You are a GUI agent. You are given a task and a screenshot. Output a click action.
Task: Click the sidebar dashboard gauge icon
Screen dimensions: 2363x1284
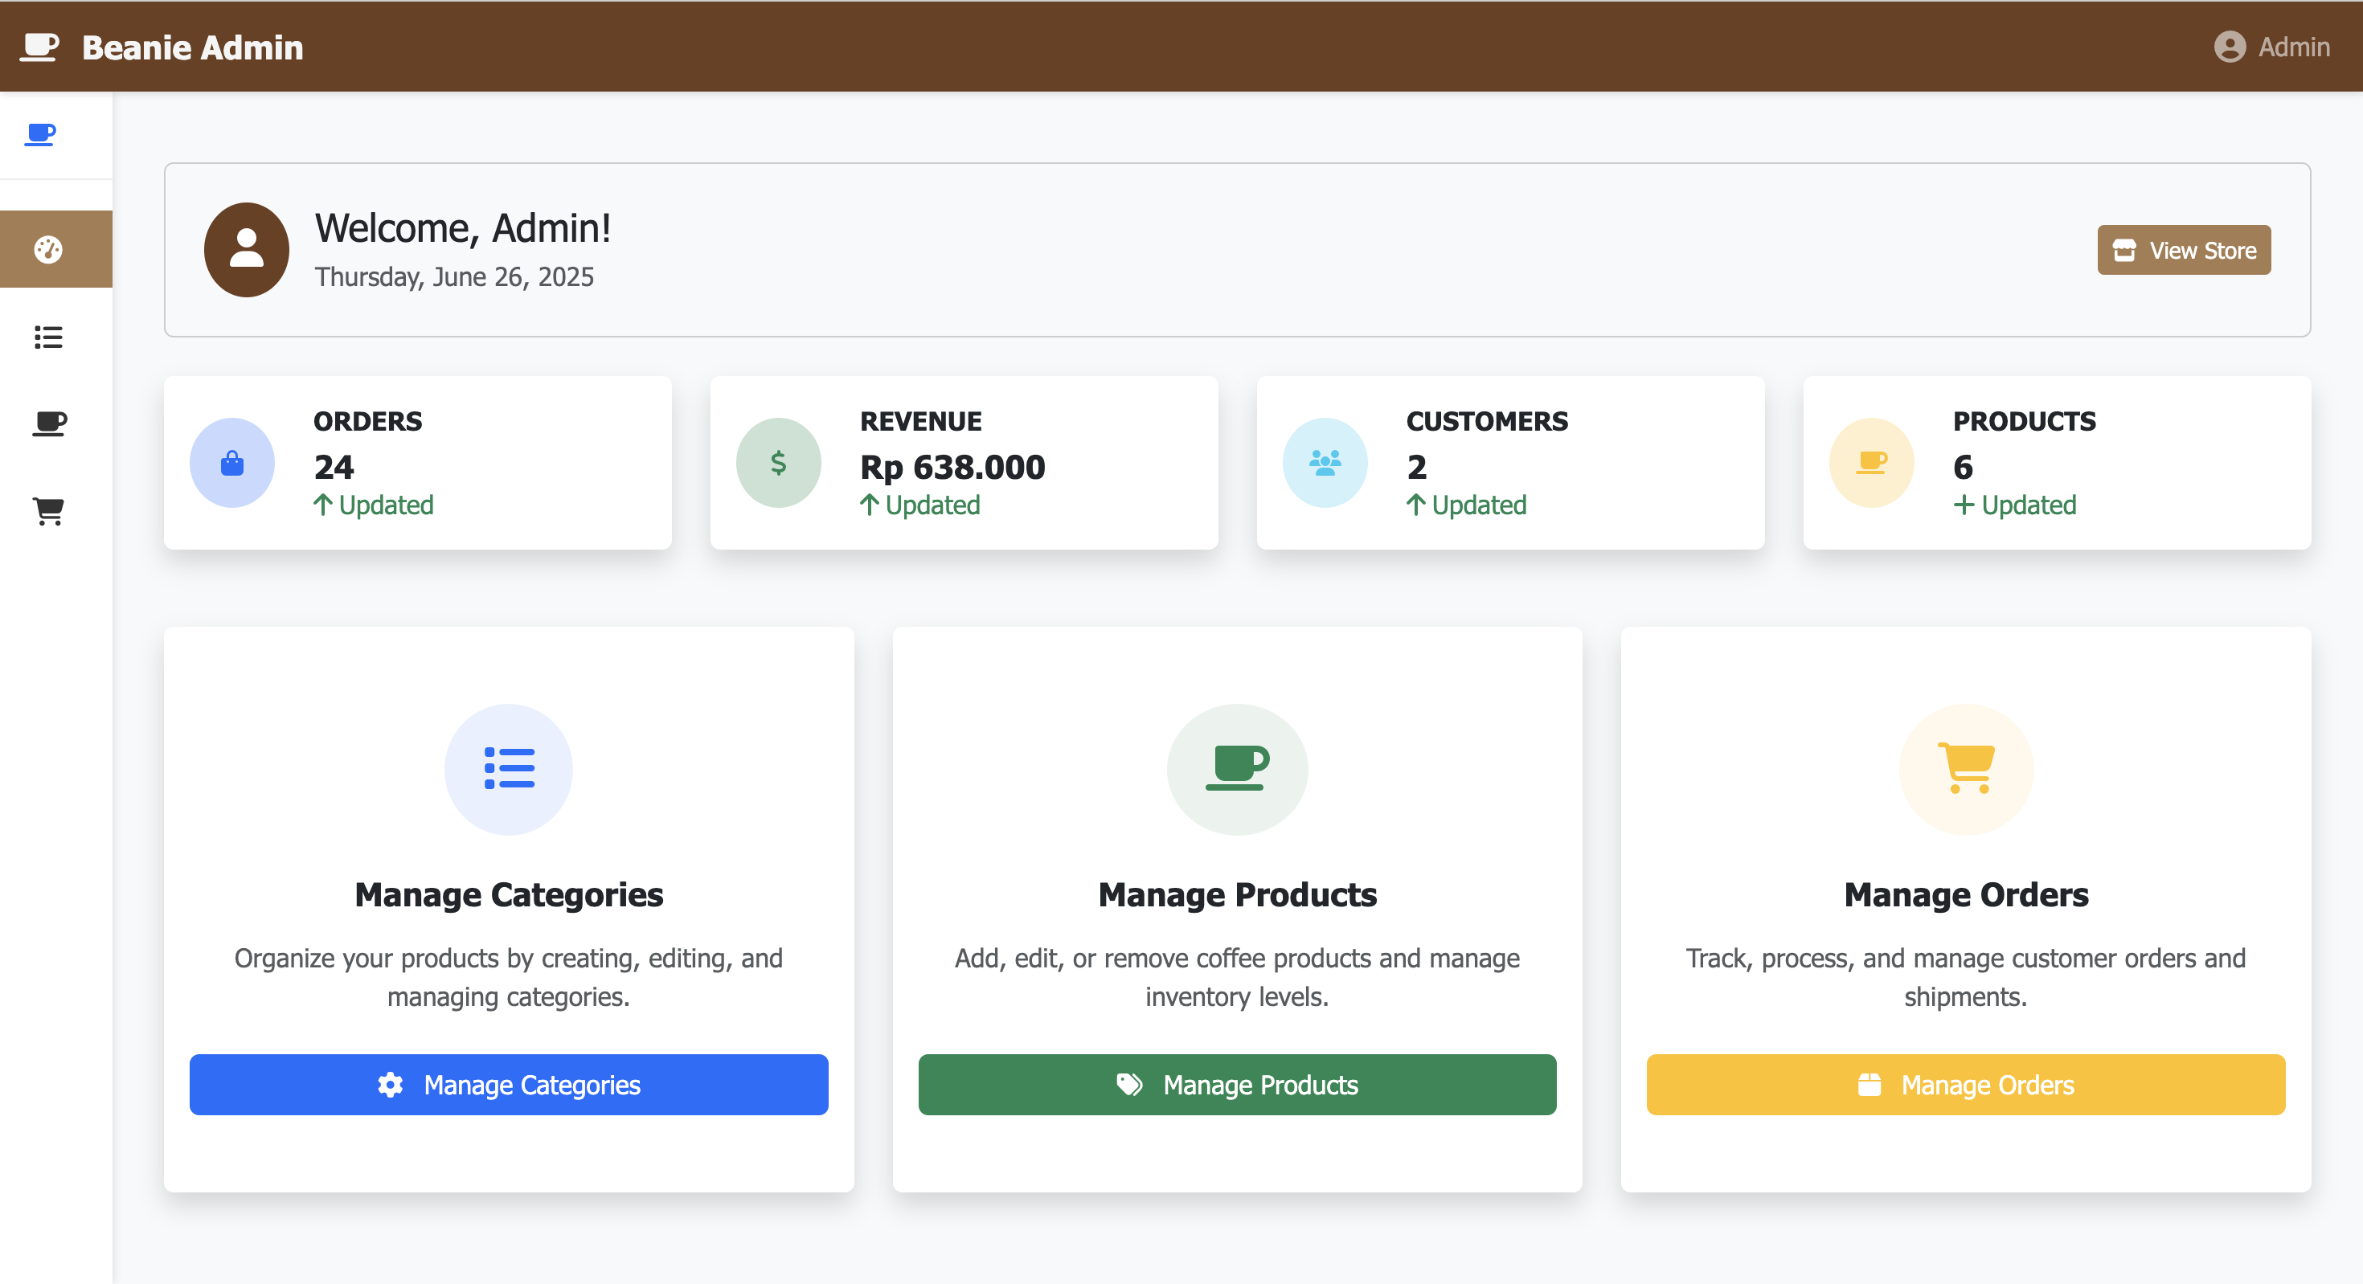pos(48,249)
